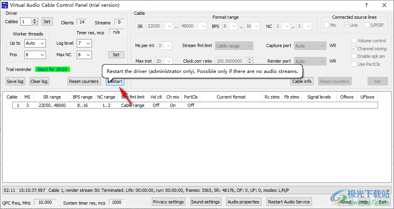Screen dimensions: 394x209
Task: Click the help question mark in title bar
Action: [366, 5]
